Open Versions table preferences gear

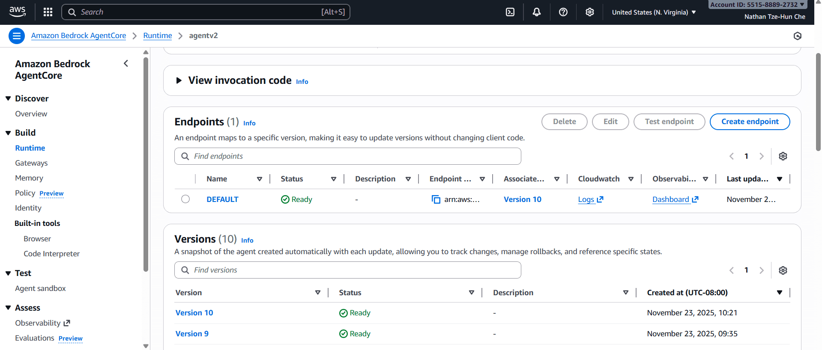click(x=783, y=270)
